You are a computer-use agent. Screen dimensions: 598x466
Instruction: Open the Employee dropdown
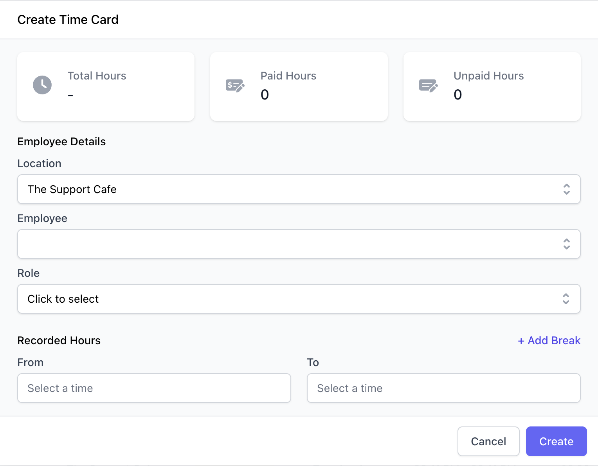coord(299,244)
